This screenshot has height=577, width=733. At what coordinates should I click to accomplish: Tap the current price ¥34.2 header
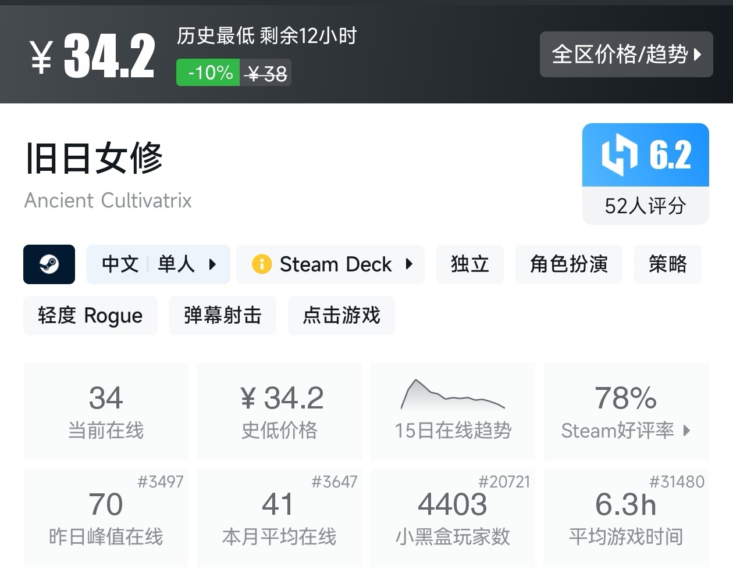[x=92, y=55]
